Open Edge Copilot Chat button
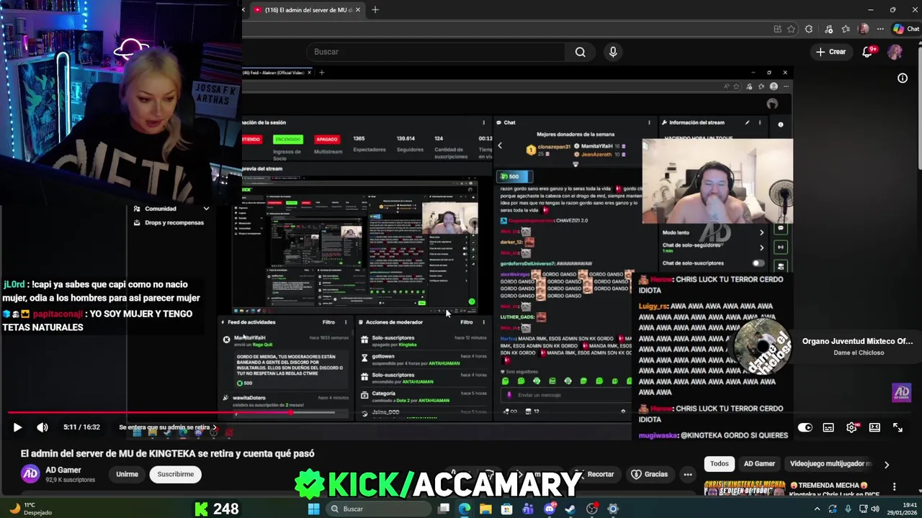This screenshot has width=922, height=518. click(x=906, y=29)
